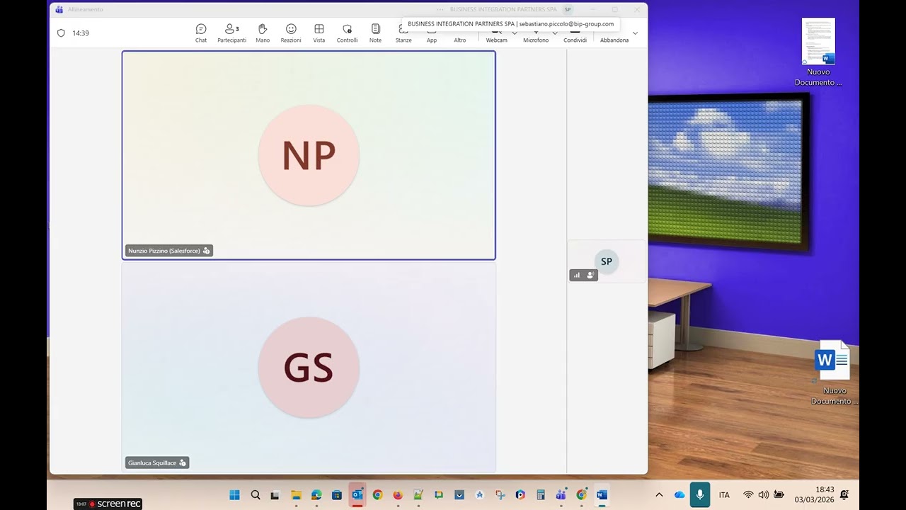906x510 pixels.
Task: Open File Explorer from the taskbar
Action: pos(296,494)
